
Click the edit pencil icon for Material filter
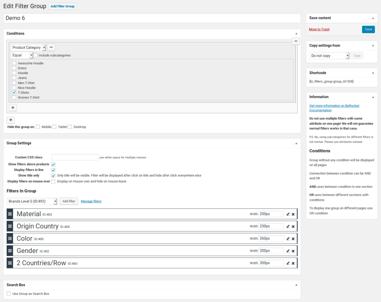click(288, 214)
